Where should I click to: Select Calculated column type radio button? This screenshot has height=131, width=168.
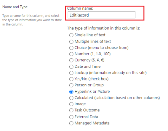[x=71, y=98]
